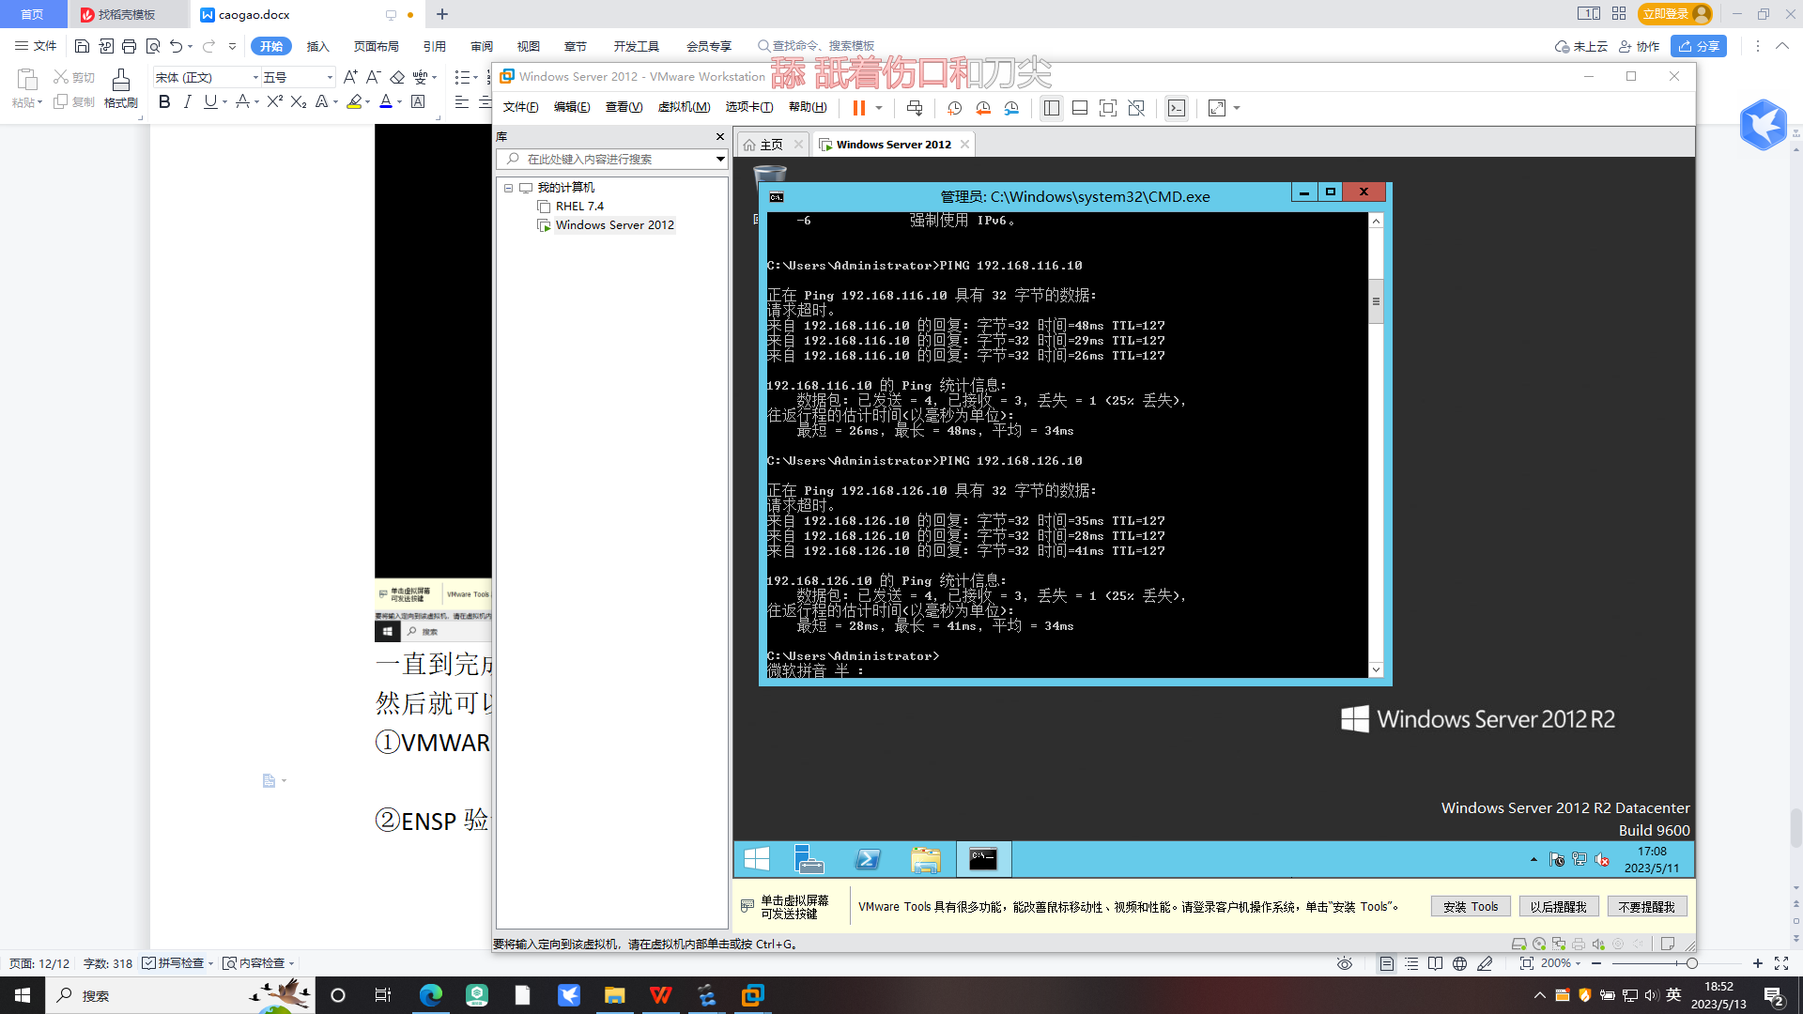Switch WPS to web layout view
The image size is (1803, 1014).
(x=1460, y=963)
